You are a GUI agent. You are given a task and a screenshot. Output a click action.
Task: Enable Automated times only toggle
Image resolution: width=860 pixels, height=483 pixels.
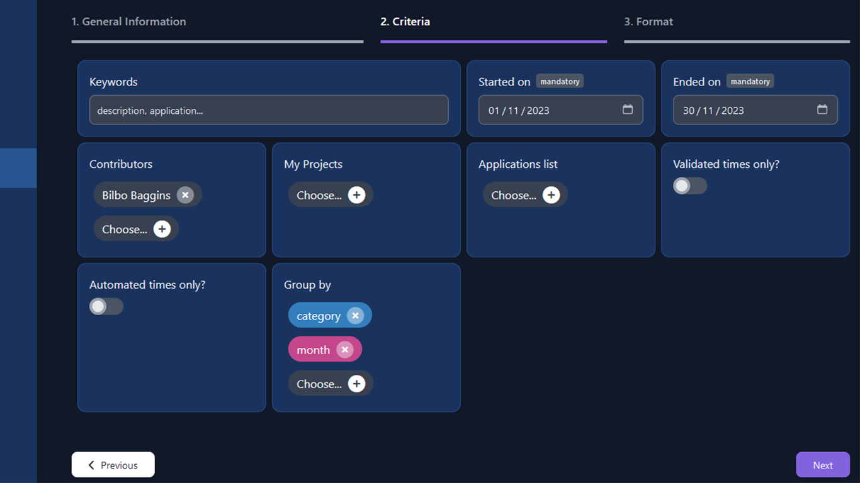[106, 307]
